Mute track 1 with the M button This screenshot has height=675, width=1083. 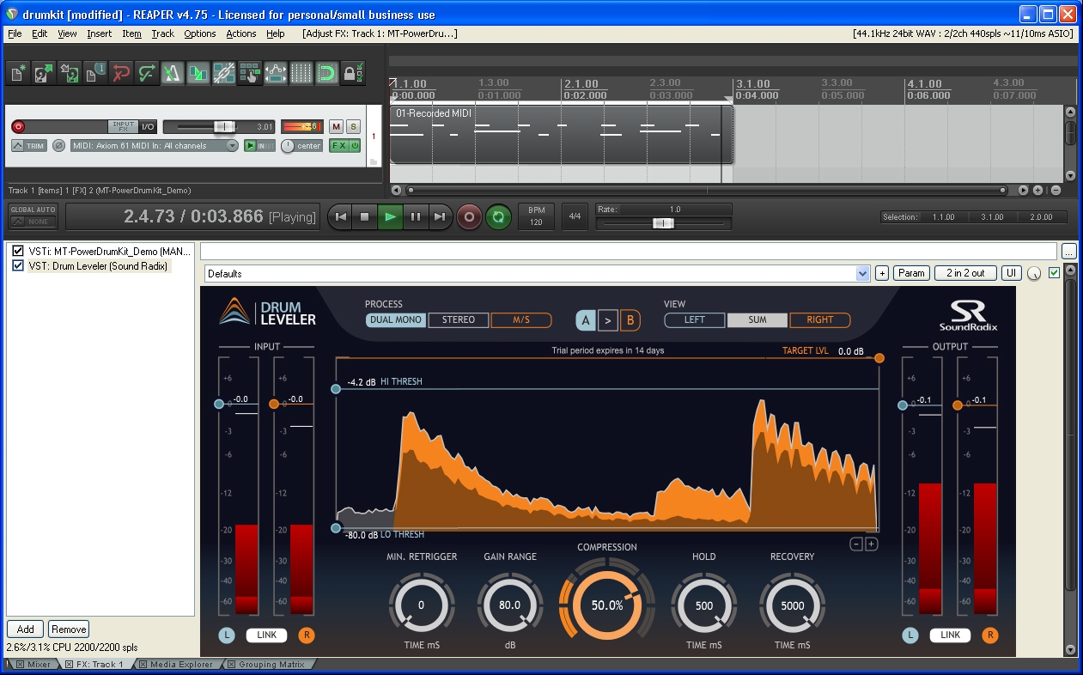coord(336,126)
